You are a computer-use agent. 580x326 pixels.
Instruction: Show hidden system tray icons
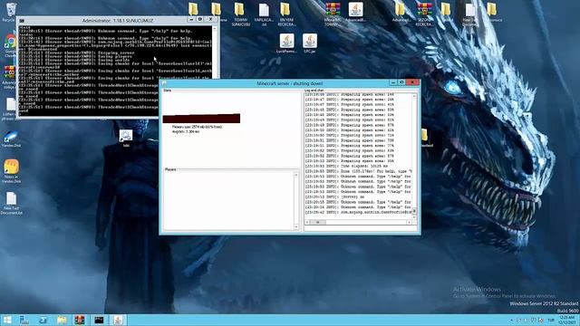[511, 320]
